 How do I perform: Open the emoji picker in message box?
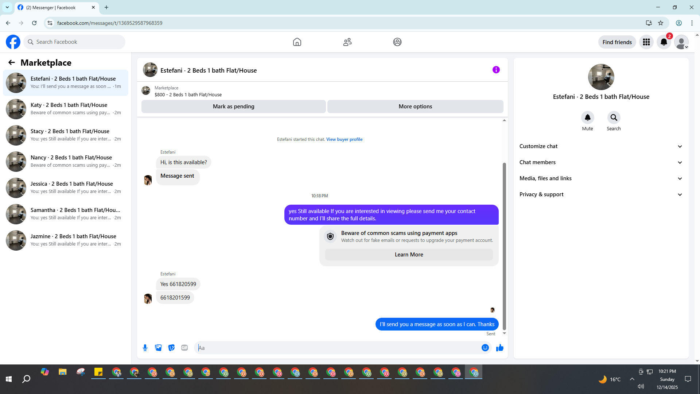[485, 348]
